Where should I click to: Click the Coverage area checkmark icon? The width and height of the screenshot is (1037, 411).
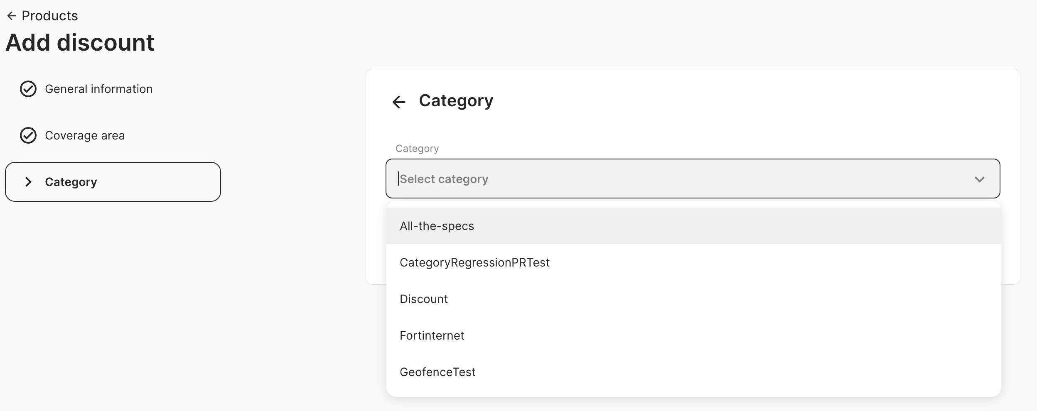pyautogui.click(x=28, y=135)
